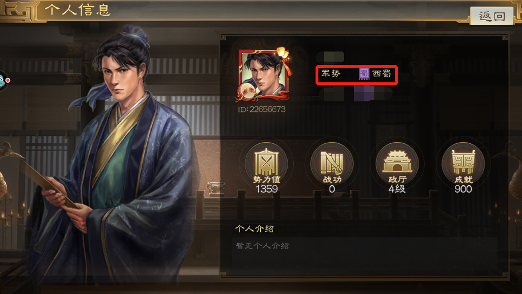Image resolution: width=522 pixels, height=294 pixels.
Task: Copy the player ID 22656673
Action: pyautogui.click(x=262, y=109)
